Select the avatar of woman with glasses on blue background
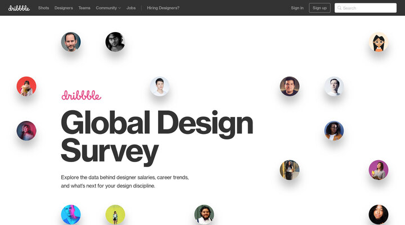This screenshot has width=405, height=225. click(334, 130)
